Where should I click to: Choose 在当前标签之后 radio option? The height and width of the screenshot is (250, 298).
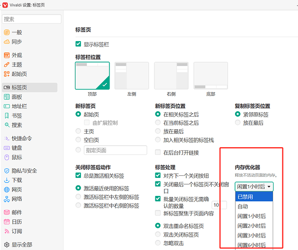(x=157, y=122)
